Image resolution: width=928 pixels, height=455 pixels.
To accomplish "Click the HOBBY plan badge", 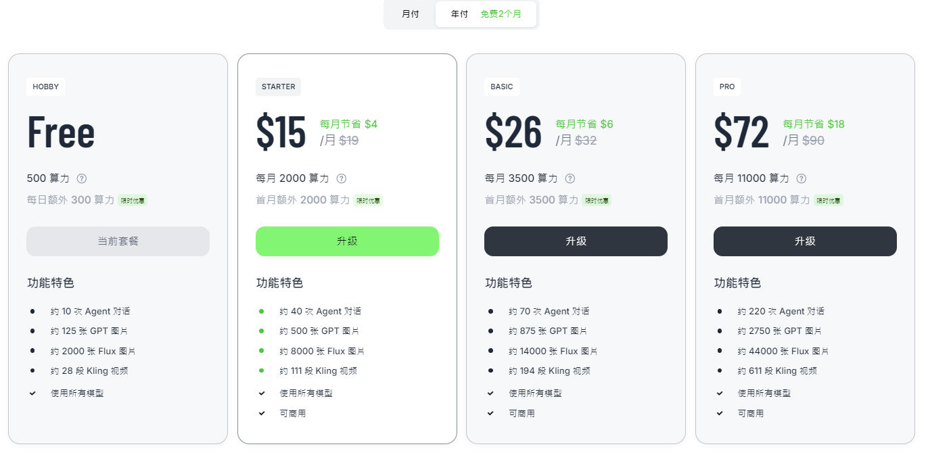I will click(46, 87).
